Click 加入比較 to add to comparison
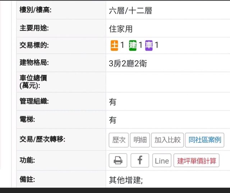 pos(167,140)
